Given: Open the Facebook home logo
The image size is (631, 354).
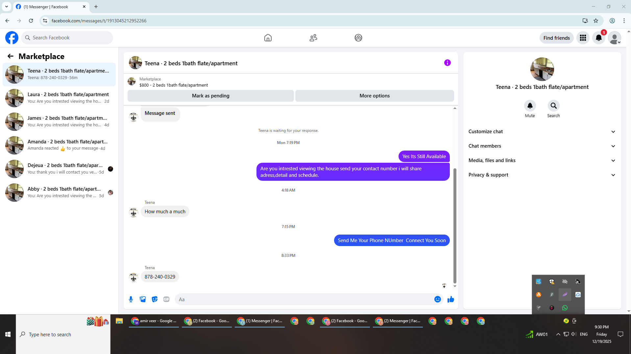Looking at the screenshot, I should pyautogui.click(x=12, y=38).
